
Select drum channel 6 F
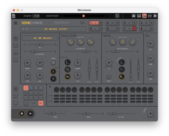point(111,29)
